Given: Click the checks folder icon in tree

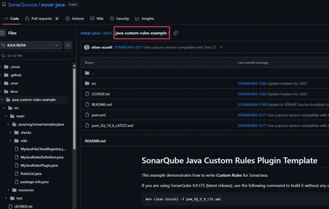Looking at the screenshot, I should (x=16, y=133).
